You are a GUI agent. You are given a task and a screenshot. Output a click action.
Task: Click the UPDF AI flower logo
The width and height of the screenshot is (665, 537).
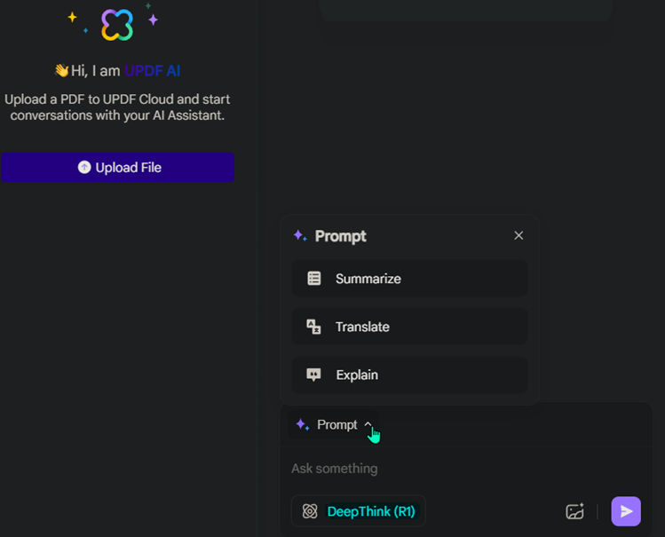point(117,25)
